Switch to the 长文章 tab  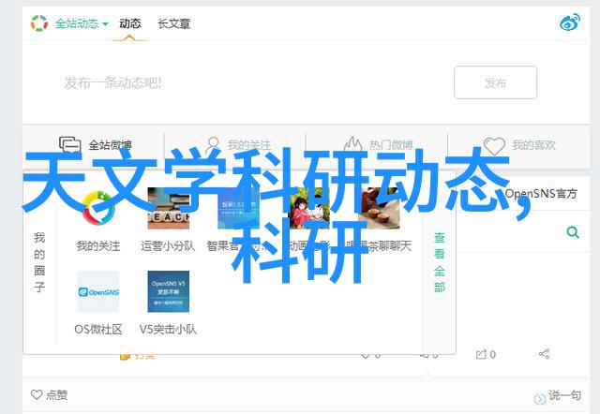click(174, 23)
